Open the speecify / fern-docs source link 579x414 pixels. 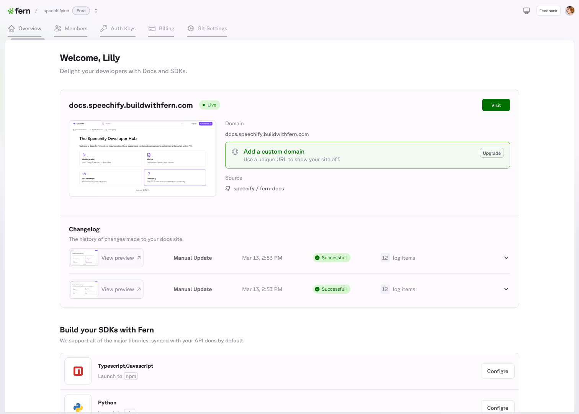coord(258,188)
